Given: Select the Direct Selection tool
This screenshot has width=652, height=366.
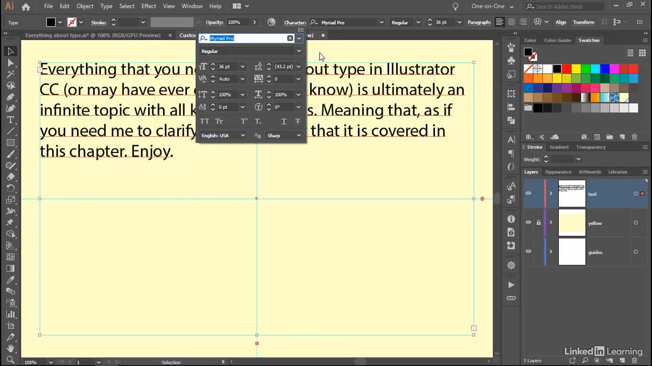Looking at the screenshot, I should 10,63.
